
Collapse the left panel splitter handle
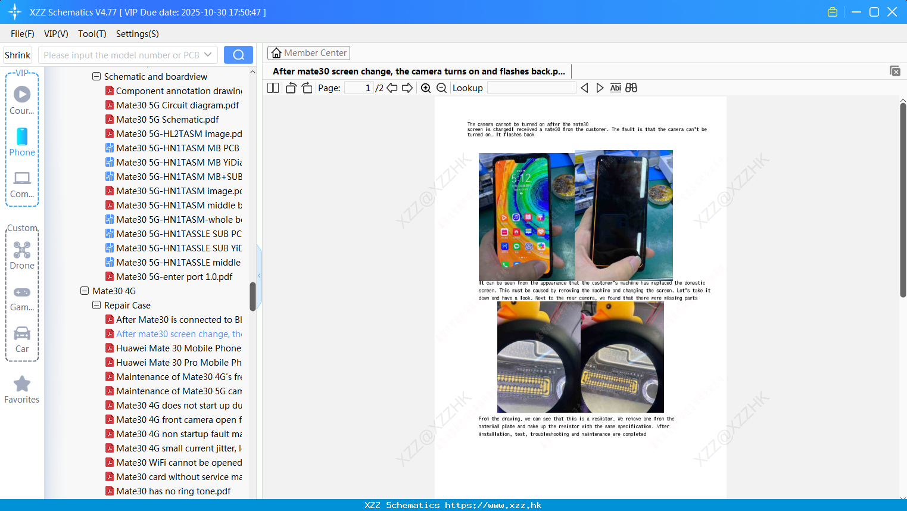pyautogui.click(x=259, y=275)
